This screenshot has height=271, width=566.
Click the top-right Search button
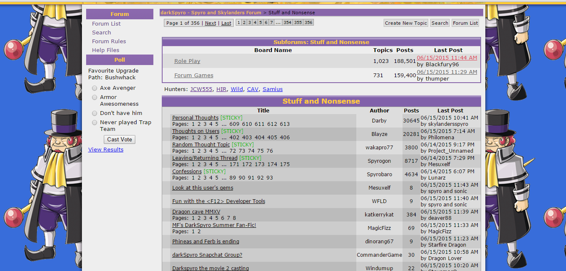(x=440, y=23)
